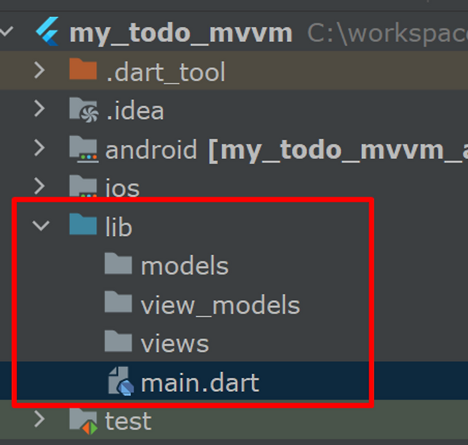Screen dimensions: 468x445
Task: Select the test folder label
Action: [129, 421]
